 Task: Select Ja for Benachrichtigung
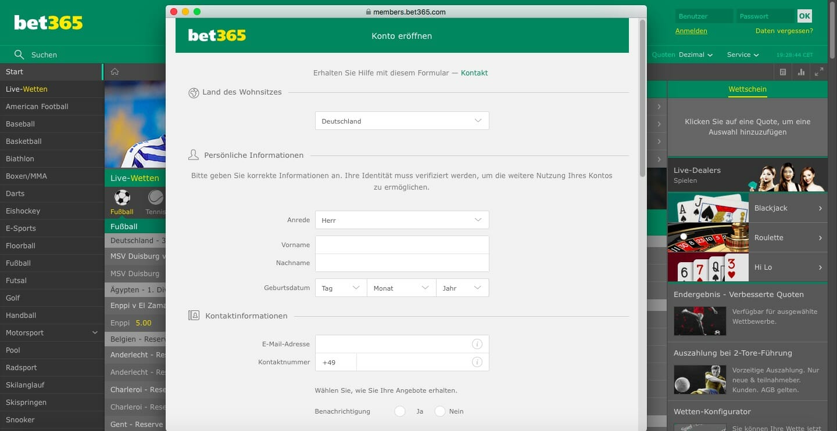click(399, 411)
